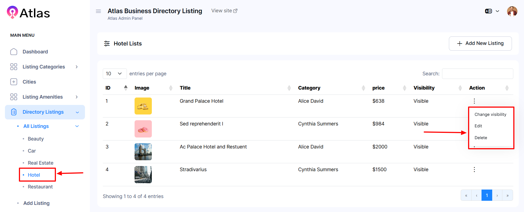Expand the Listing Categories submenu
The height and width of the screenshot is (212, 524).
77,67
